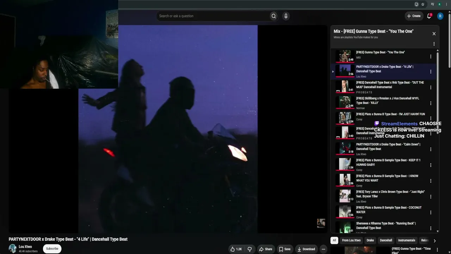The height and width of the screenshot is (254, 451).
Task: Focus the YouTube search box
Action: click(x=213, y=16)
